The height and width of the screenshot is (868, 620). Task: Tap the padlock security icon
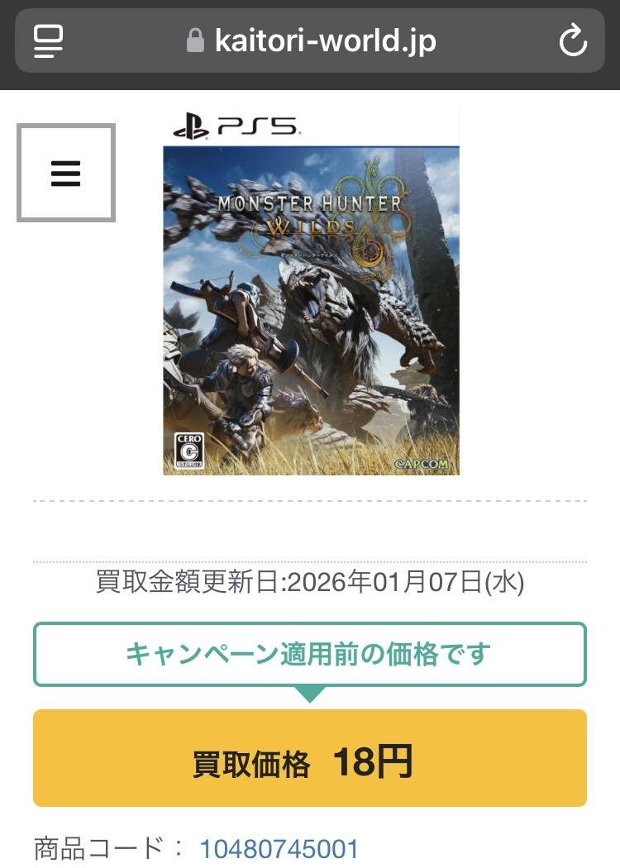point(195,41)
